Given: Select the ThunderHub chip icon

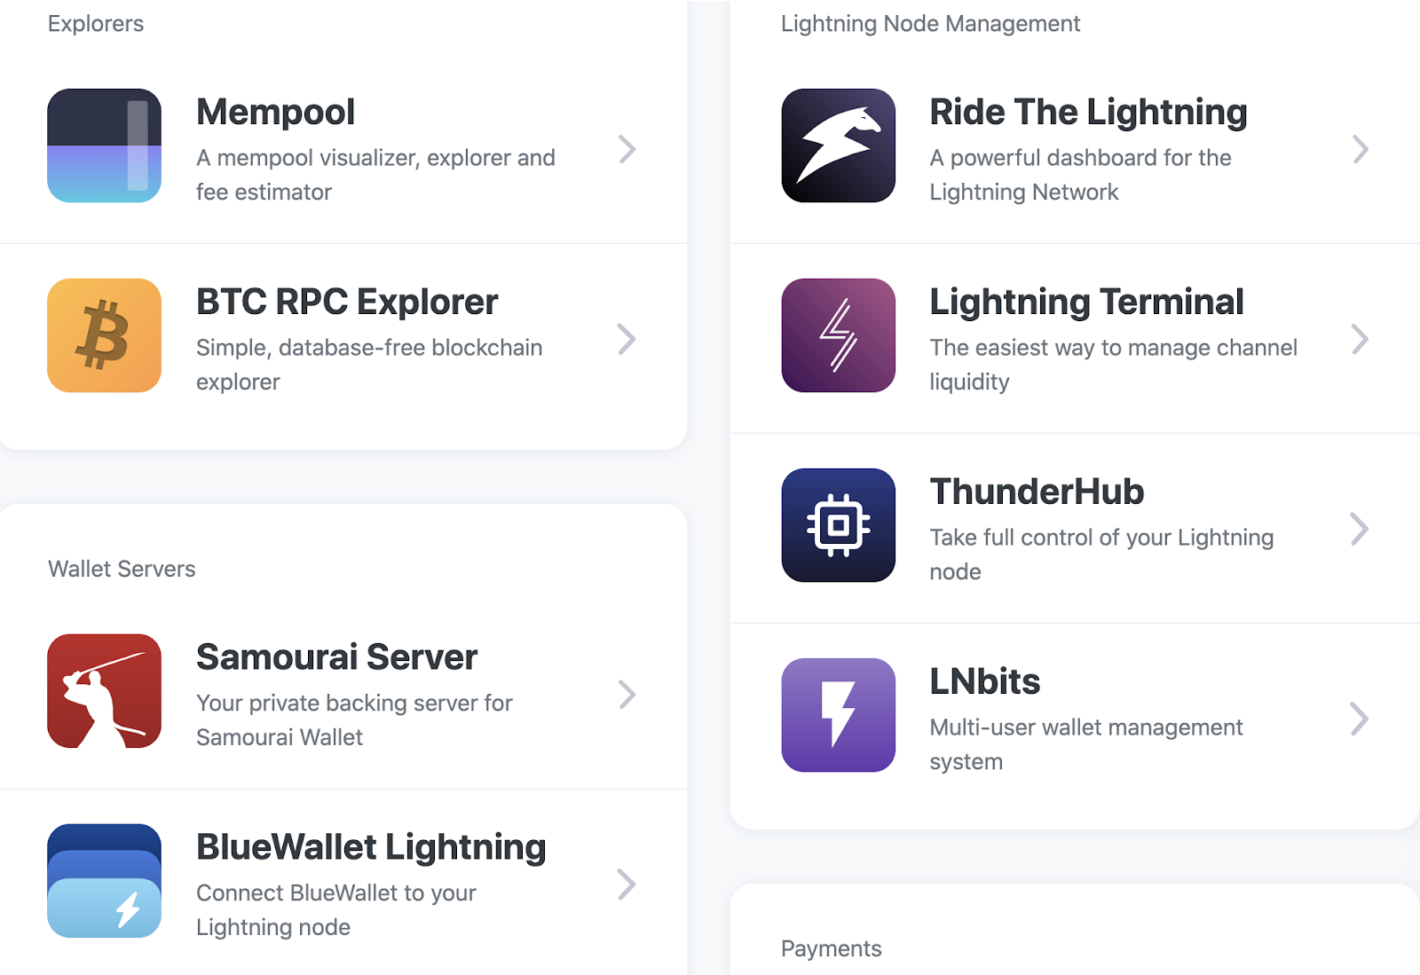Looking at the screenshot, I should (838, 525).
